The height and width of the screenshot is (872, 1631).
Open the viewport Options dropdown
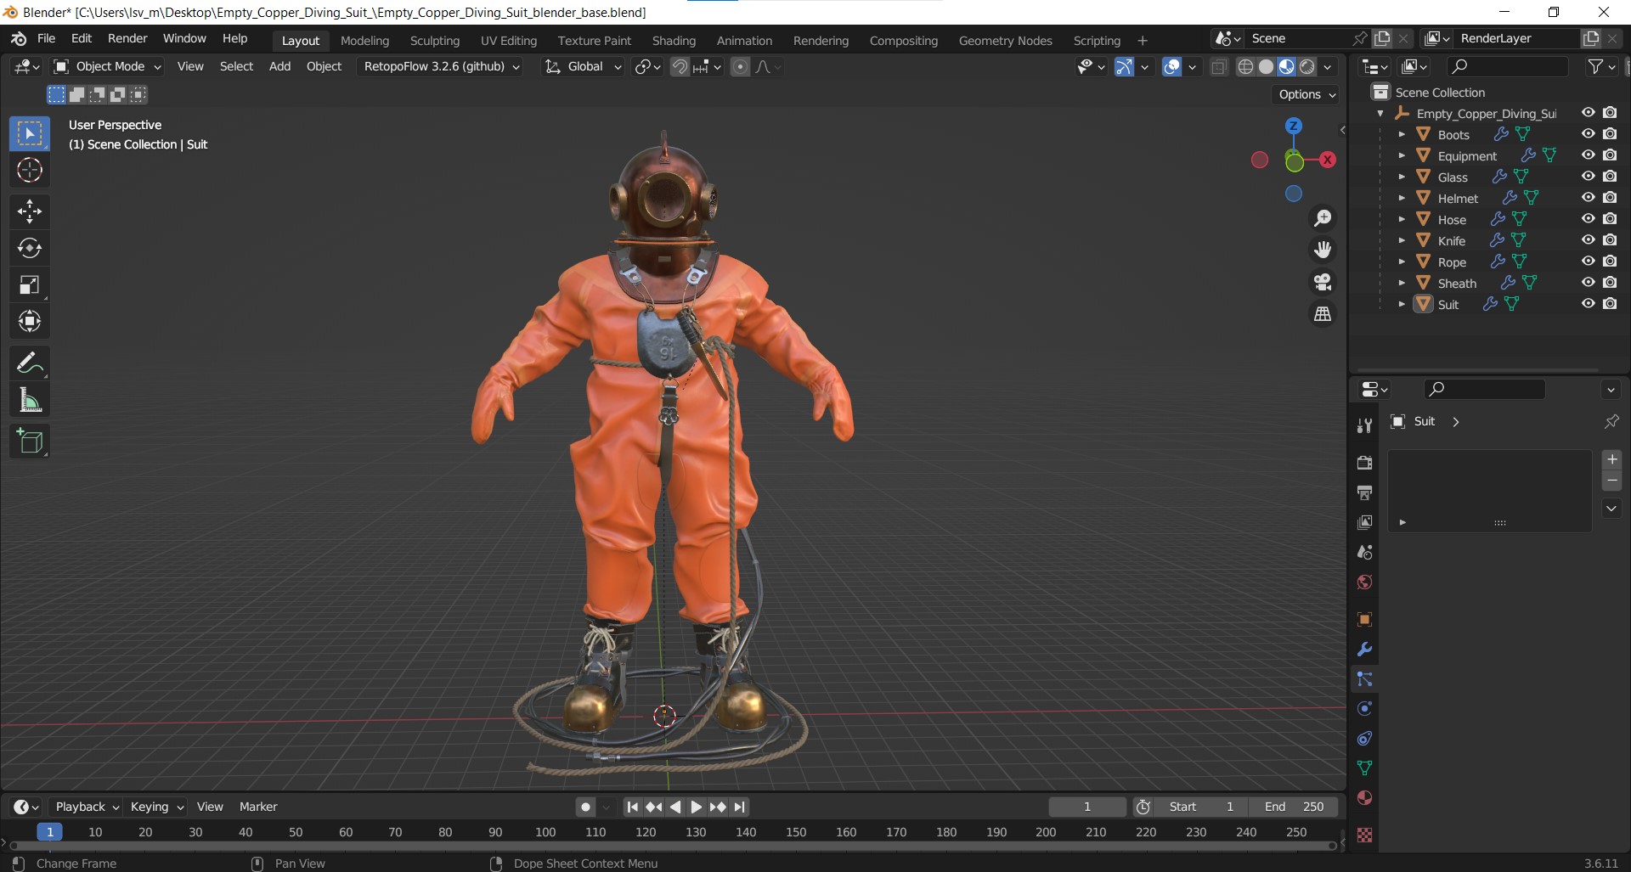(1306, 94)
